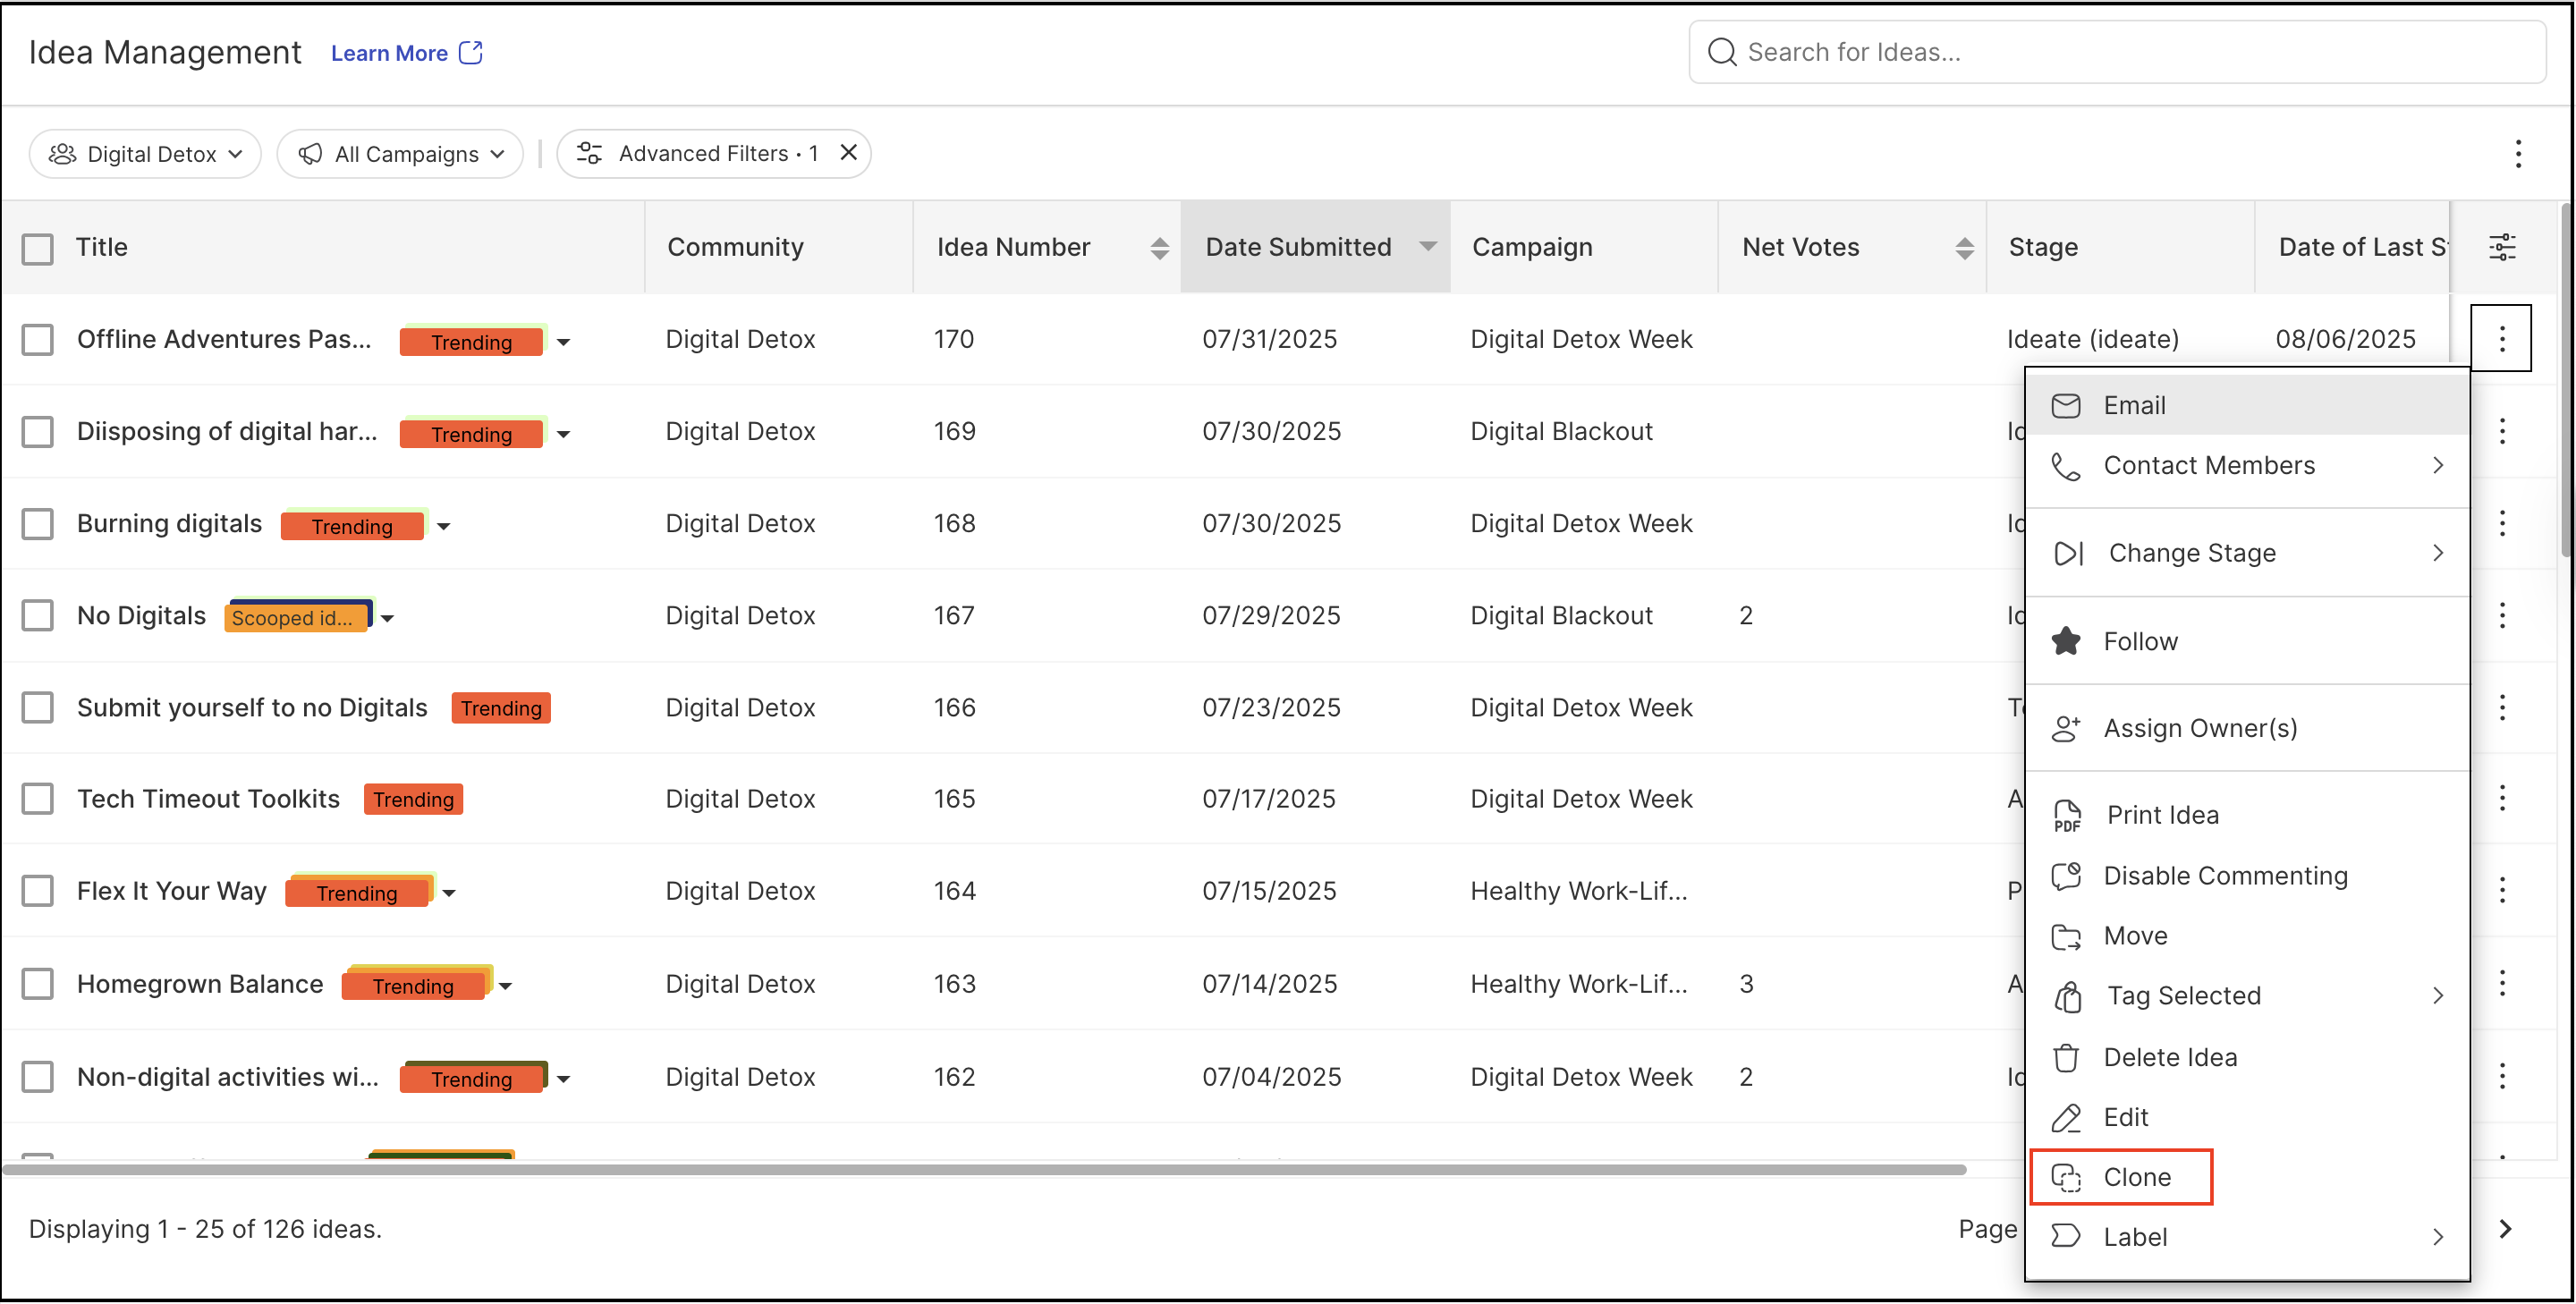
Task: Go to next page arrow
Action: (2505, 1229)
